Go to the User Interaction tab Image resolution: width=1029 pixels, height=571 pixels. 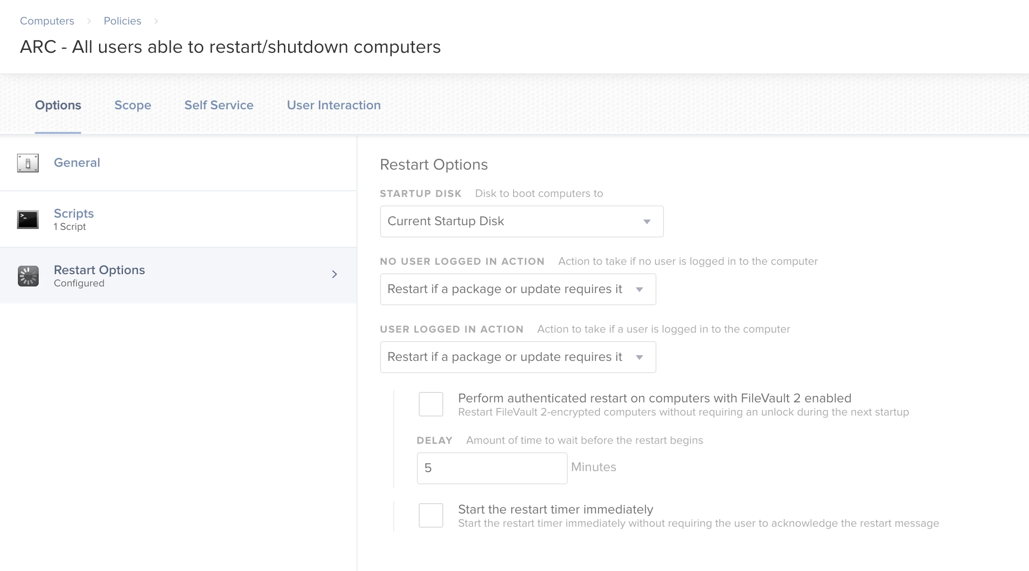click(333, 105)
